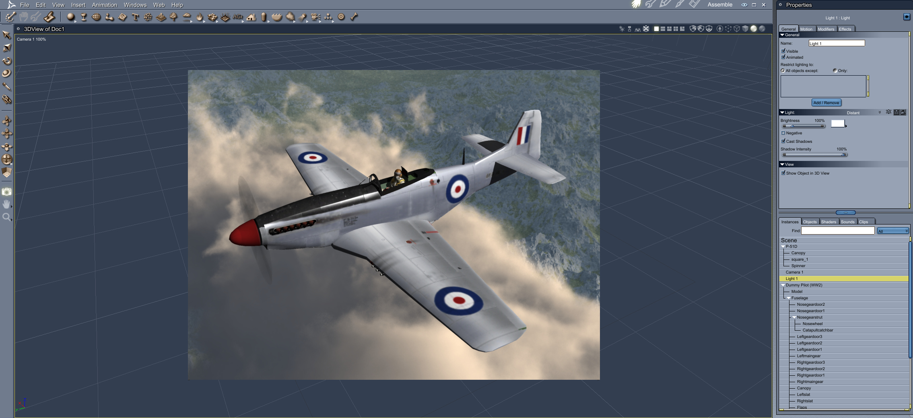Insert a sphere primitive from the toolbar

point(71,17)
